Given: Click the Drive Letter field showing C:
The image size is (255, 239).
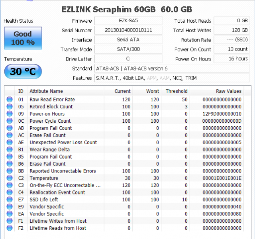Looking at the screenshot, I should [128, 59].
